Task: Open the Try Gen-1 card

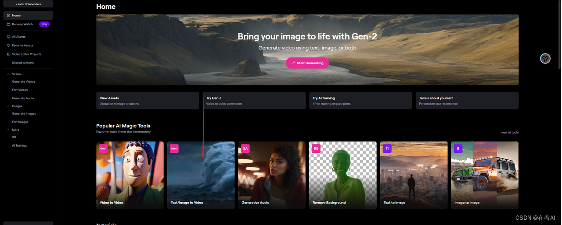Action: click(x=254, y=101)
